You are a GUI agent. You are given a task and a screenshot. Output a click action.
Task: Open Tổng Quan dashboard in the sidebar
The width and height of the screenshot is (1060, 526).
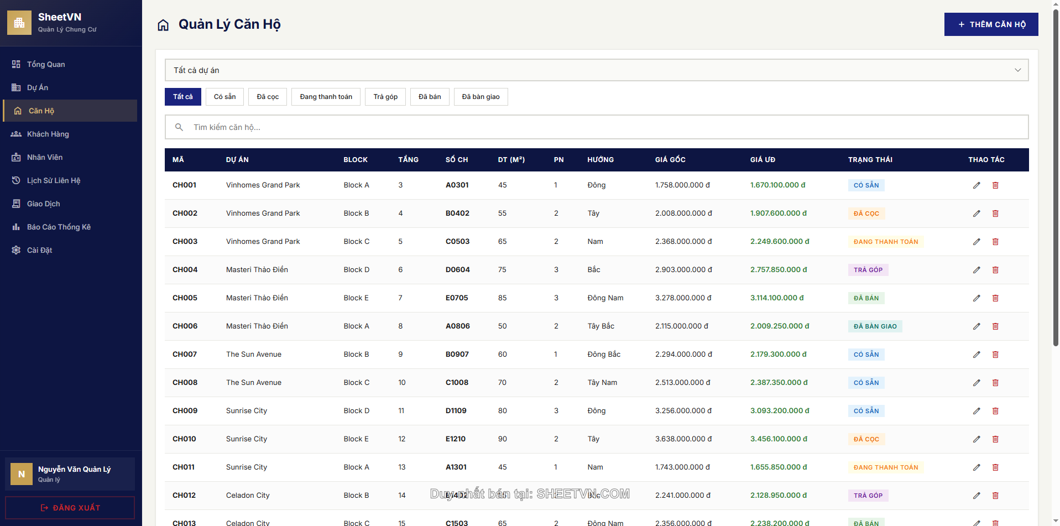coord(46,64)
